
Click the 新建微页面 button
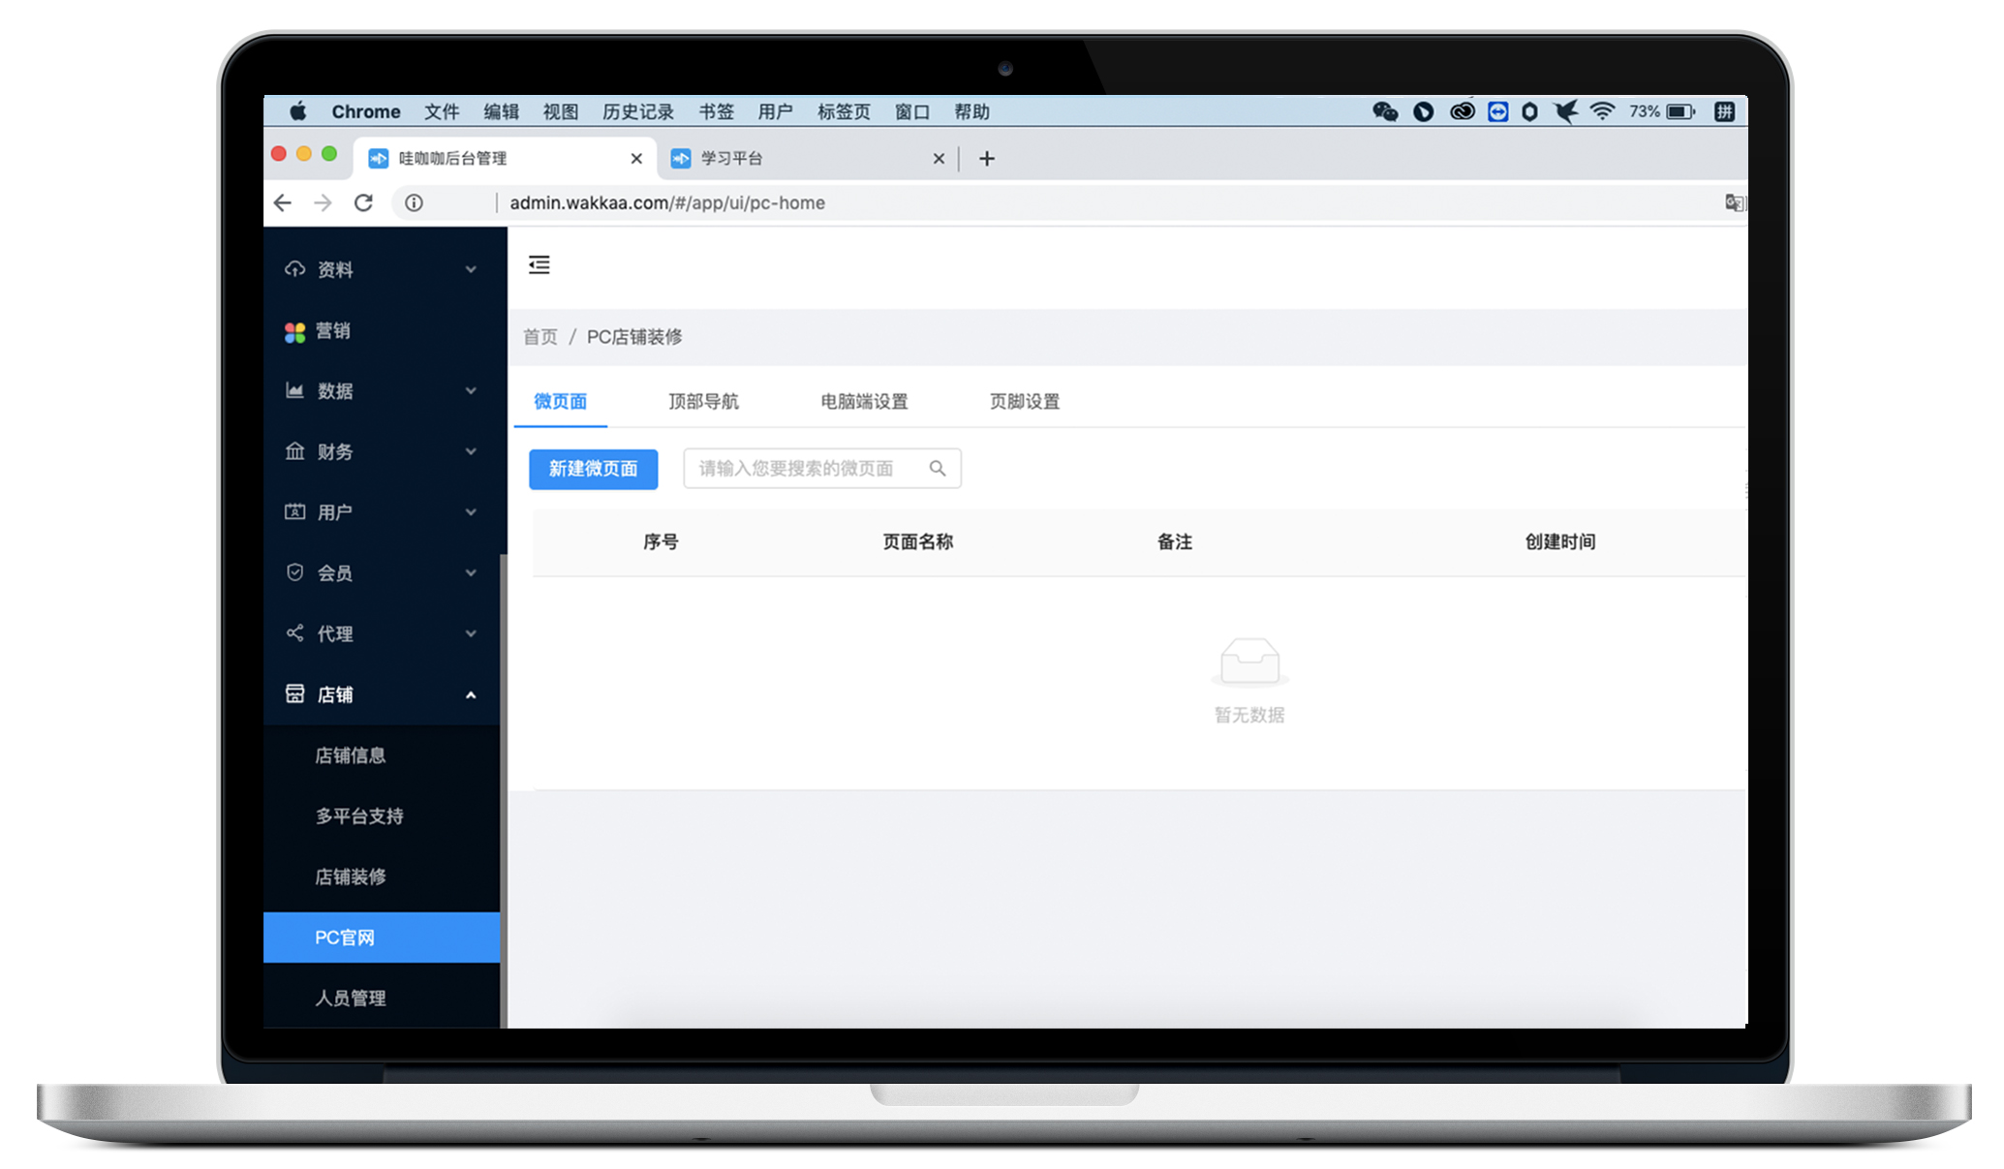pos(592,469)
